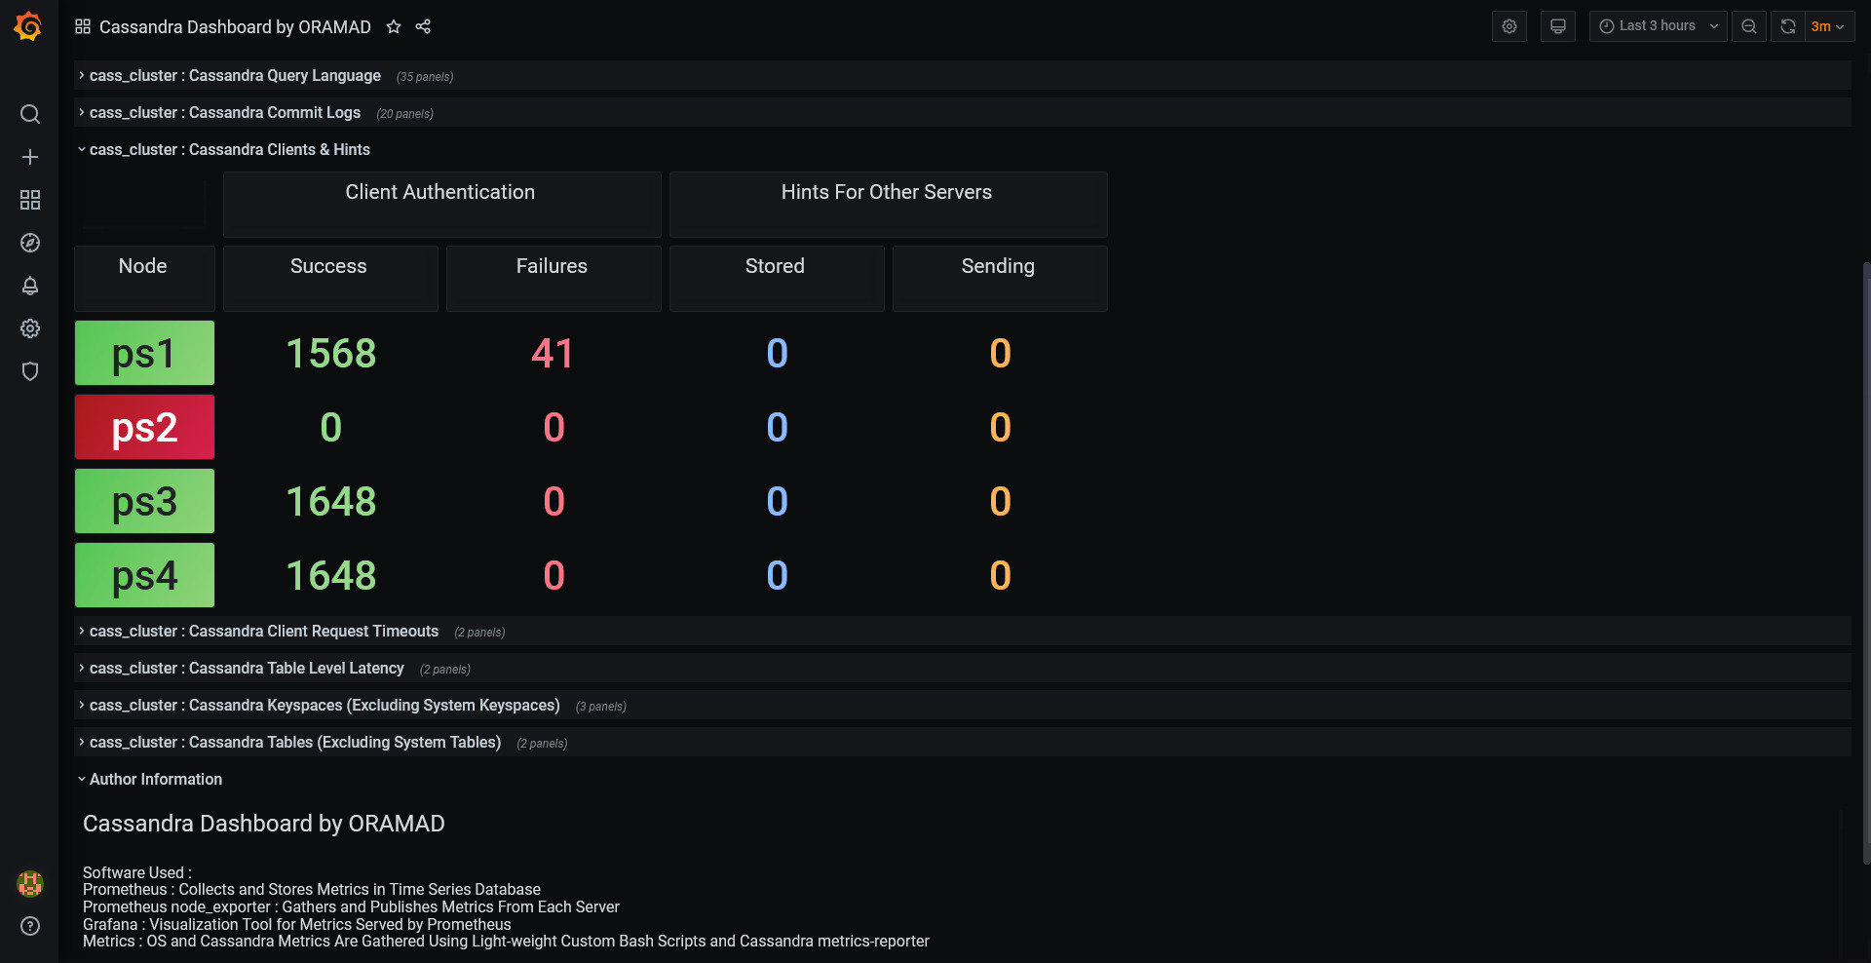The image size is (1871, 963).
Task: Click the ps2 success value 0
Action: tap(330, 427)
